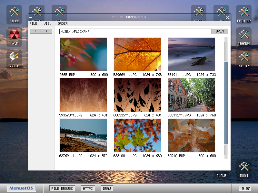
Task: Select the 628100~1.JPG maple leaves thumbnail
Action: pyautogui.click(x=137, y=135)
